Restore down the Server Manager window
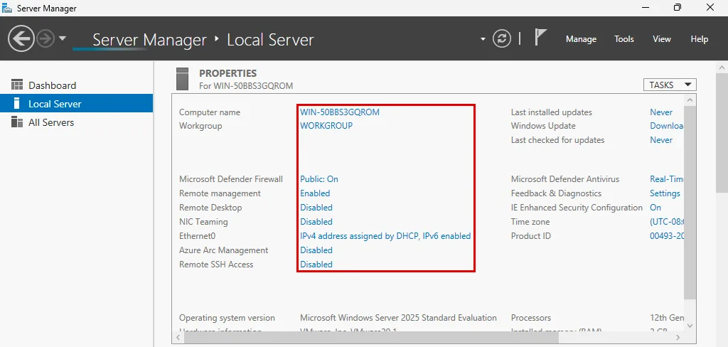728x347 pixels. [x=678, y=7]
